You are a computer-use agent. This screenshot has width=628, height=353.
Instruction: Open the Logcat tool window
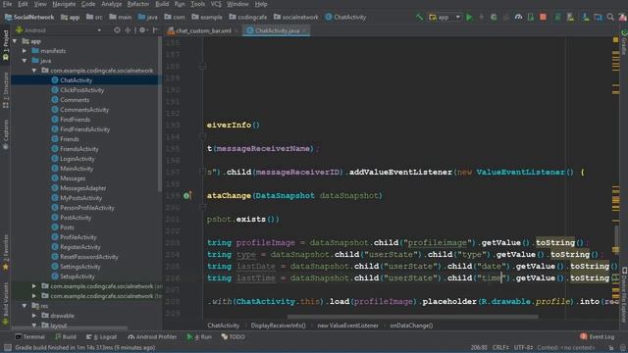click(x=101, y=337)
